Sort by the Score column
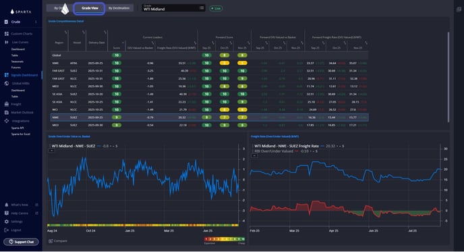 (117, 48)
